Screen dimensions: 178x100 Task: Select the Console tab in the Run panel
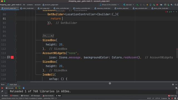point(9,88)
